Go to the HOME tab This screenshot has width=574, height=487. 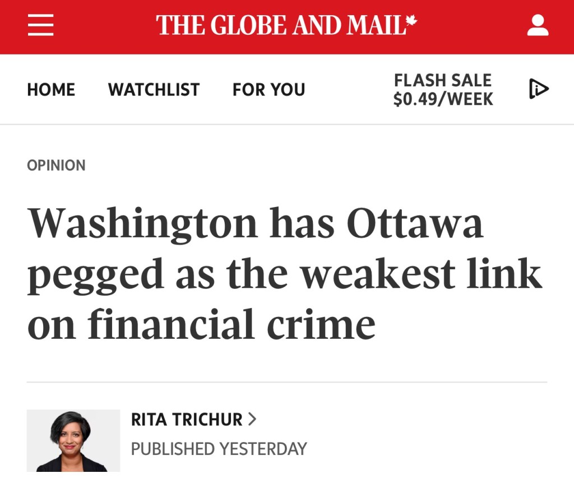[x=51, y=90]
